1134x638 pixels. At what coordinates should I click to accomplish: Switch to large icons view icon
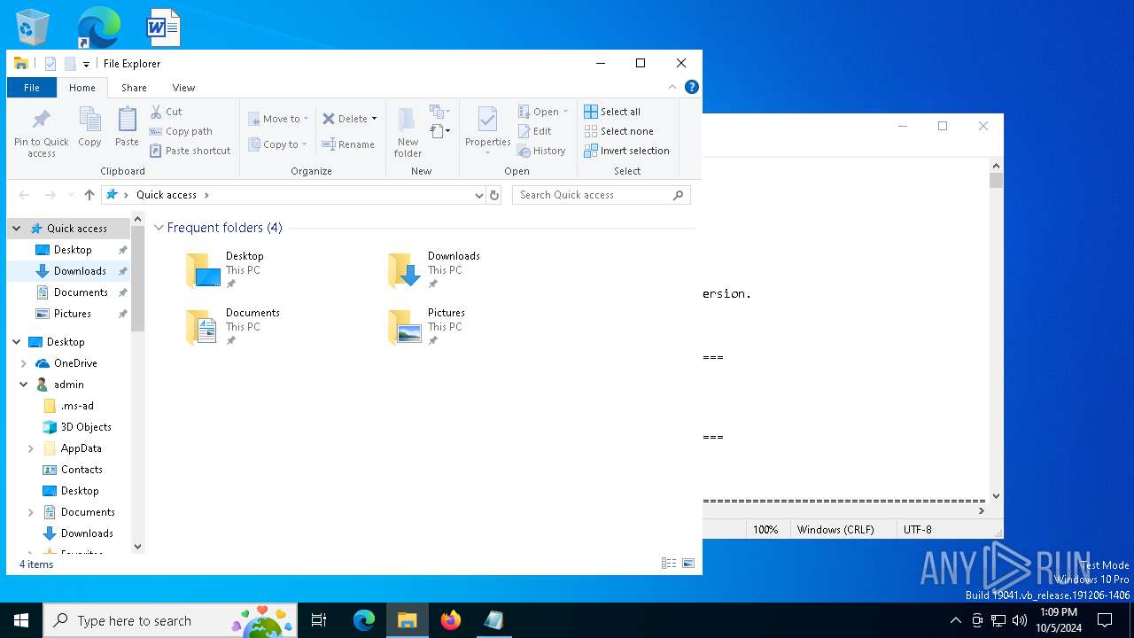tap(688, 564)
